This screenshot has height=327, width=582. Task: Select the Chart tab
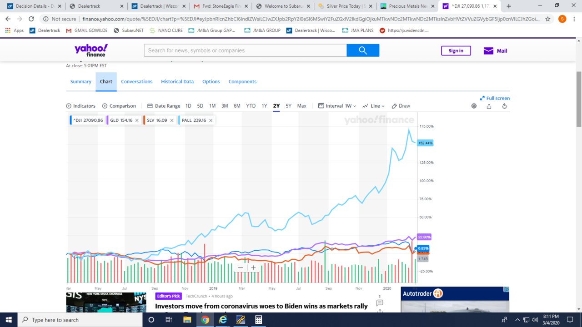(x=106, y=82)
